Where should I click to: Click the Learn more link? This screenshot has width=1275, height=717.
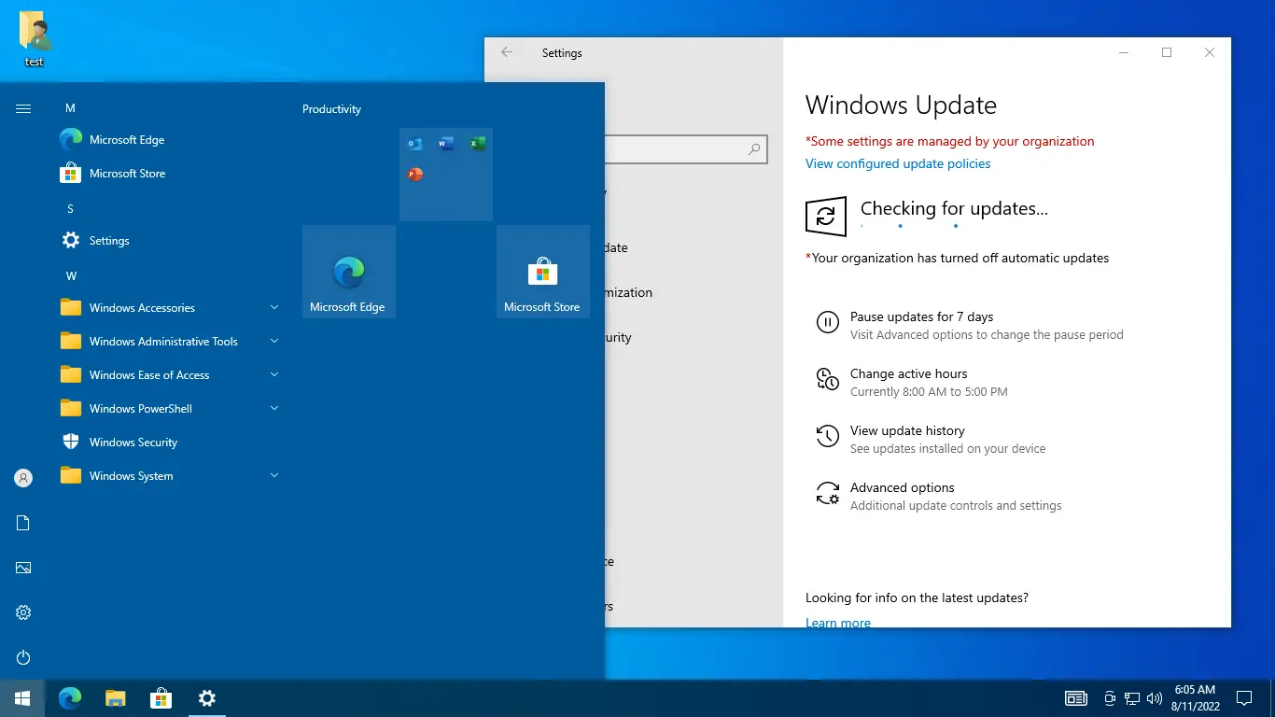[x=838, y=623]
